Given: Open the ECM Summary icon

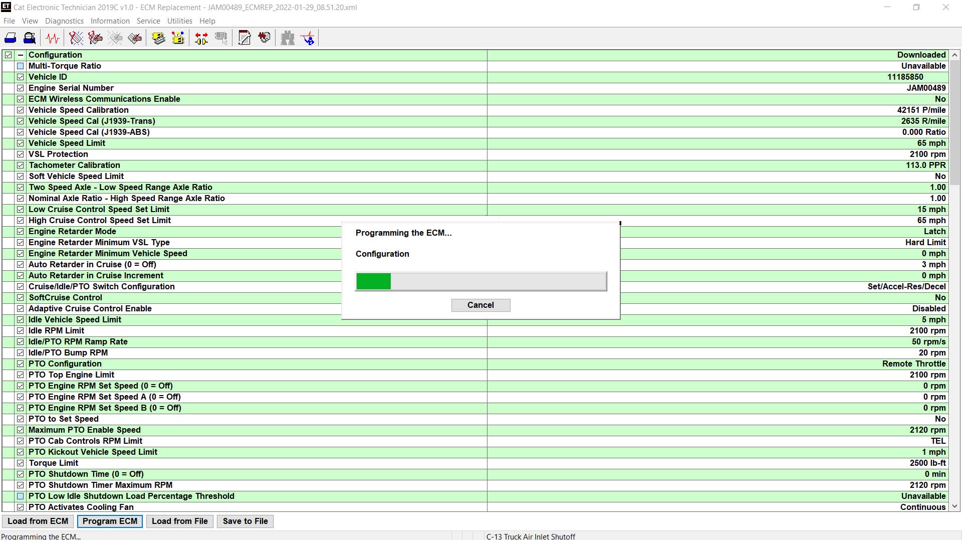Looking at the screenshot, I should point(158,38).
